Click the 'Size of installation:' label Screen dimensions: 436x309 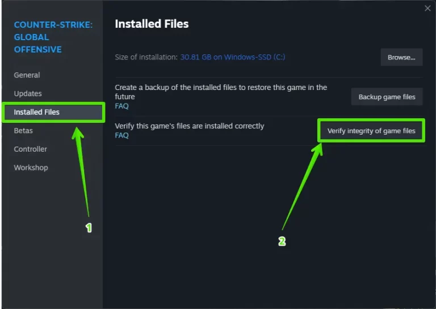click(146, 57)
